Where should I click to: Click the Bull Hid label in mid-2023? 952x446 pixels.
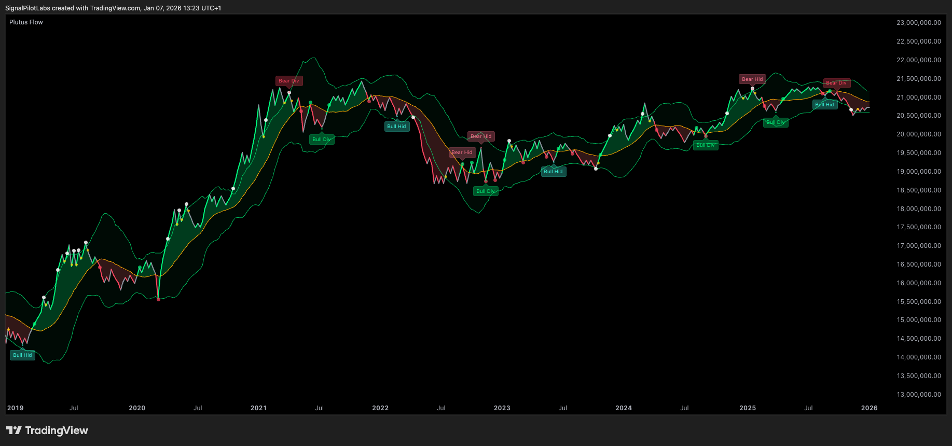point(553,172)
